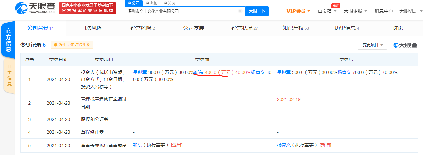Click the 变更项目 column header
The image size is (423, 155).
tap(104, 60)
